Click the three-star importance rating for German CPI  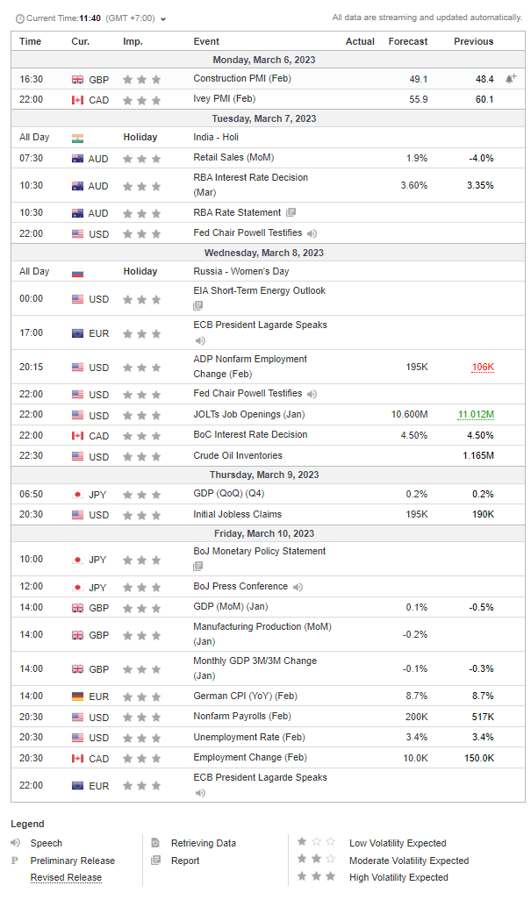tap(142, 696)
